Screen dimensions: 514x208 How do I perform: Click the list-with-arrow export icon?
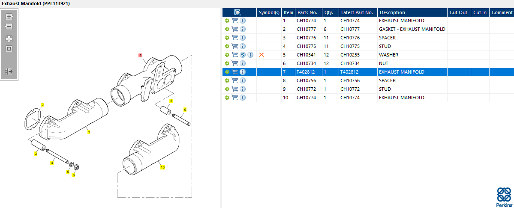[x=9, y=71]
